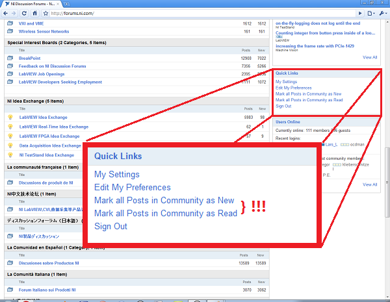Click lightbulb icon for LabVIEW Real-Time Idea Exchange
This screenshot has height=302, width=390.
[x=10, y=127]
